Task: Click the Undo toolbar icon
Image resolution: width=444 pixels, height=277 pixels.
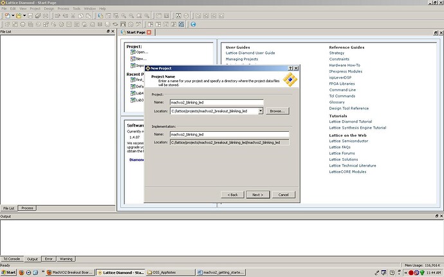Action: pyautogui.click(x=57, y=16)
